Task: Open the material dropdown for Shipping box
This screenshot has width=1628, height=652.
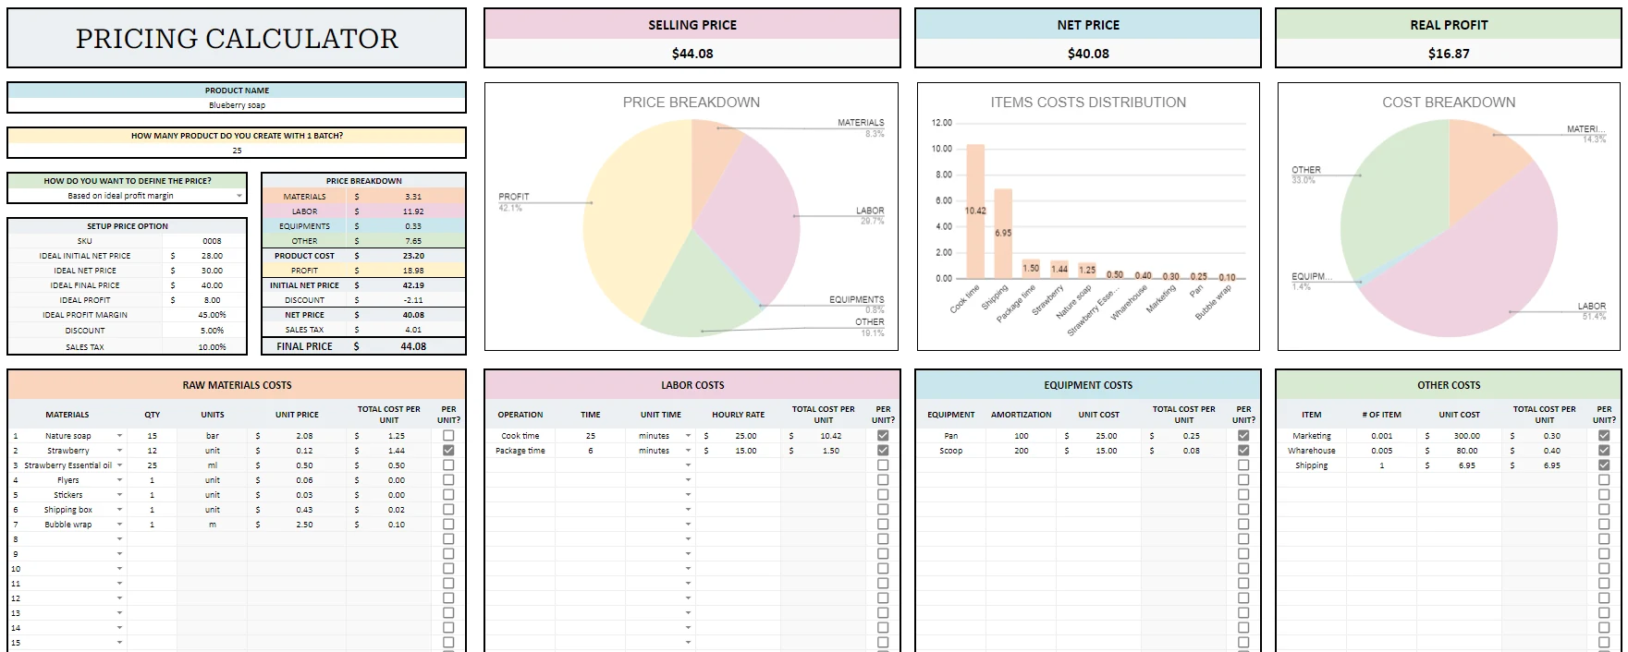Action: 119,510
